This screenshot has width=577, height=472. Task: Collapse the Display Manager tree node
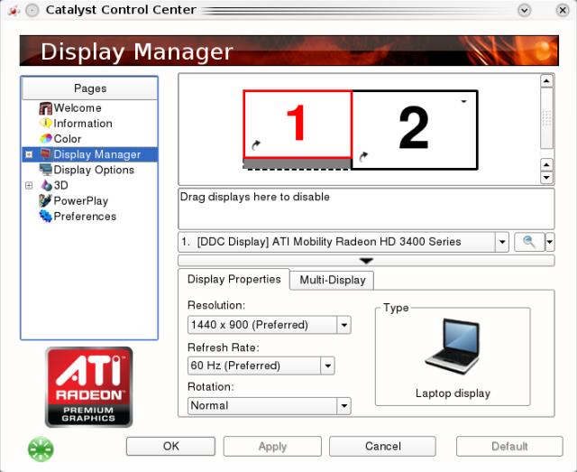[29, 154]
